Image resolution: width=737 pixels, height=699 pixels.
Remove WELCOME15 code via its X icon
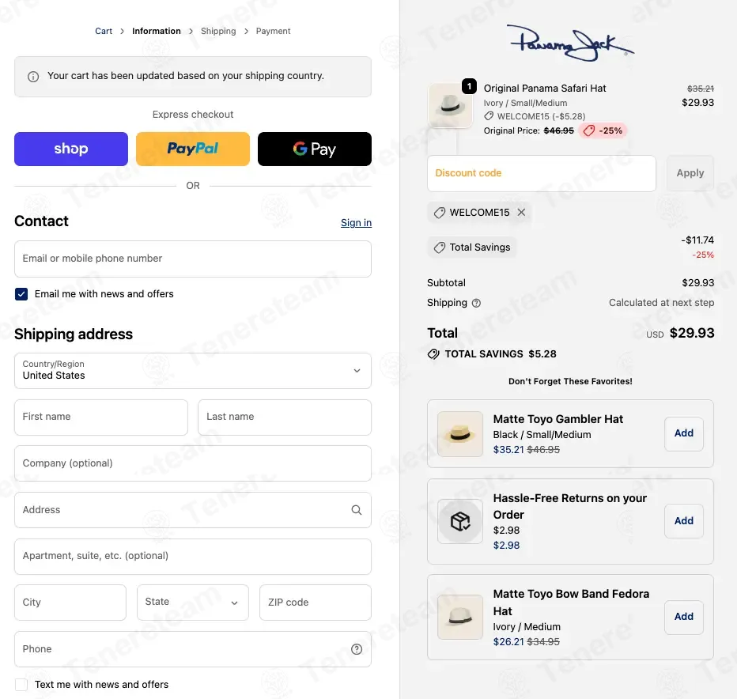(521, 212)
